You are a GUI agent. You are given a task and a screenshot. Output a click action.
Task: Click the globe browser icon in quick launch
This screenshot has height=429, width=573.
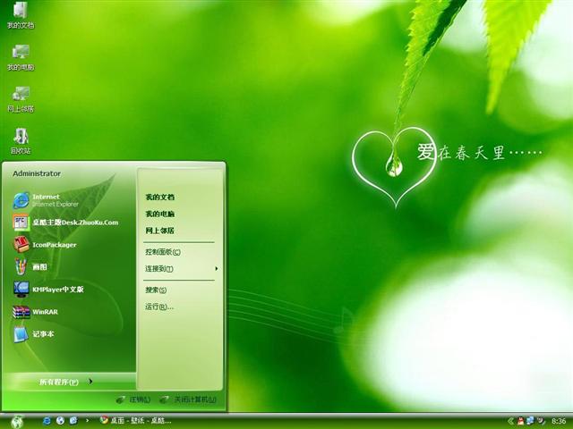(x=60, y=421)
